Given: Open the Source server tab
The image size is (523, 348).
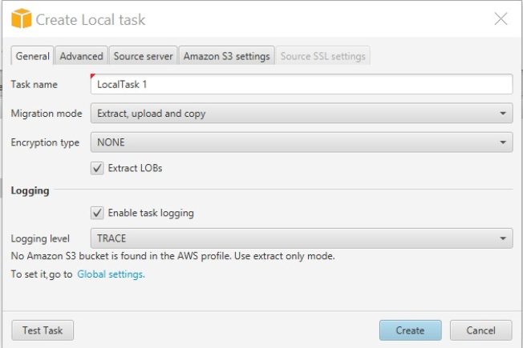Looking at the screenshot, I should coord(143,56).
